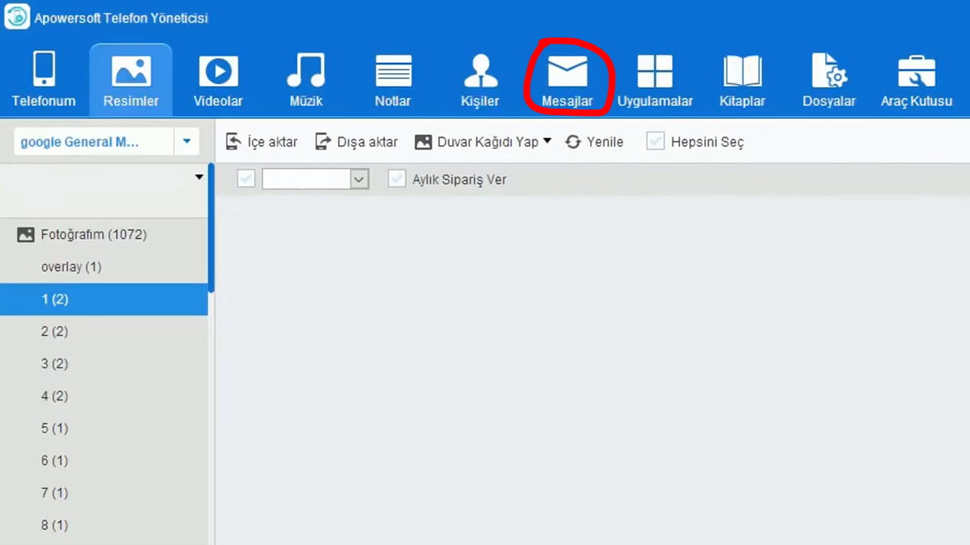
Task: Select the Videolar play icon
Action: tap(218, 71)
